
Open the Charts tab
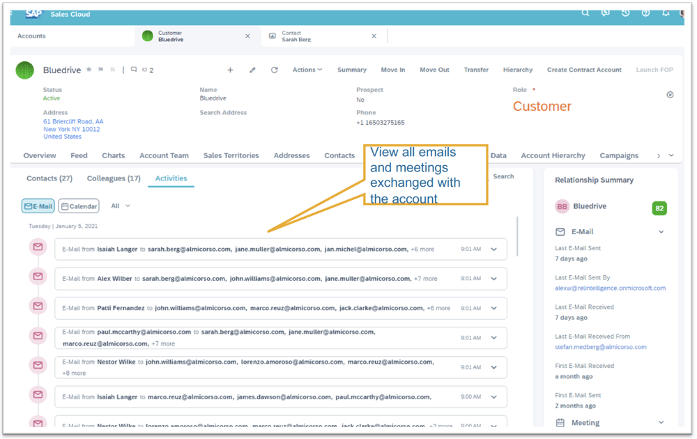click(x=114, y=155)
